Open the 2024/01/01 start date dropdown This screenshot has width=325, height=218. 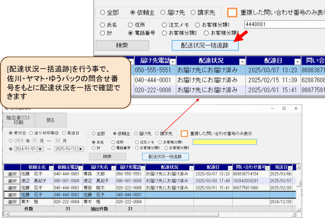40,149
